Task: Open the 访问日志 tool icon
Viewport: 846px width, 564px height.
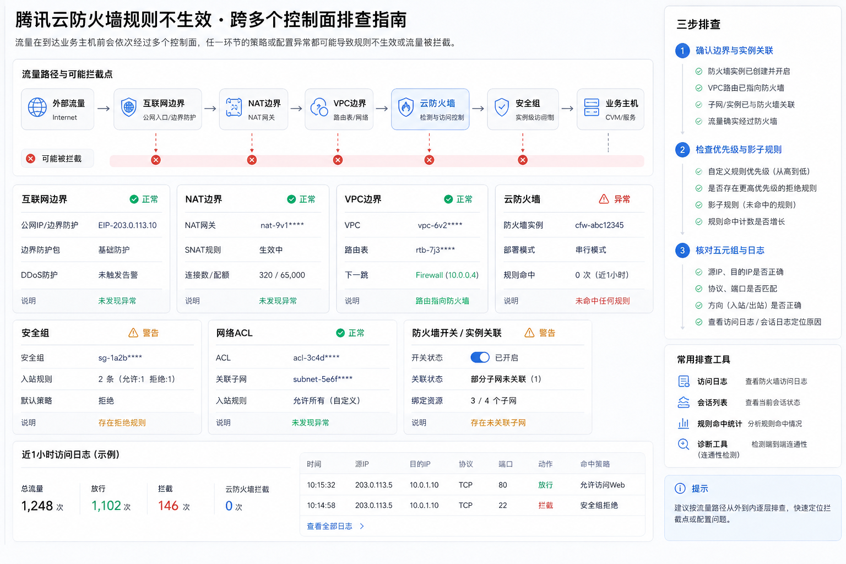Action: (x=684, y=381)
